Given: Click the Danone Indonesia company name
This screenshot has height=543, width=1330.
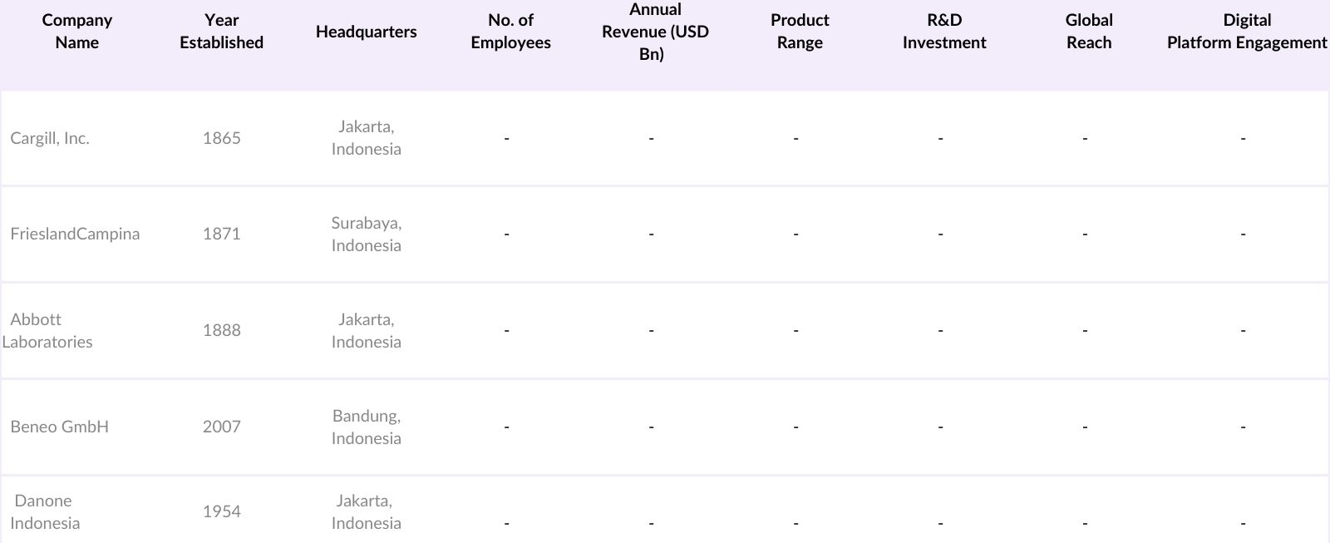Looking at the screenshot, I should click(45, 512).
